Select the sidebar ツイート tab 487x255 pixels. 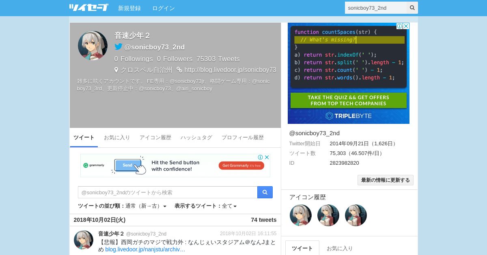pyautogui.click(x=302, y=248)
